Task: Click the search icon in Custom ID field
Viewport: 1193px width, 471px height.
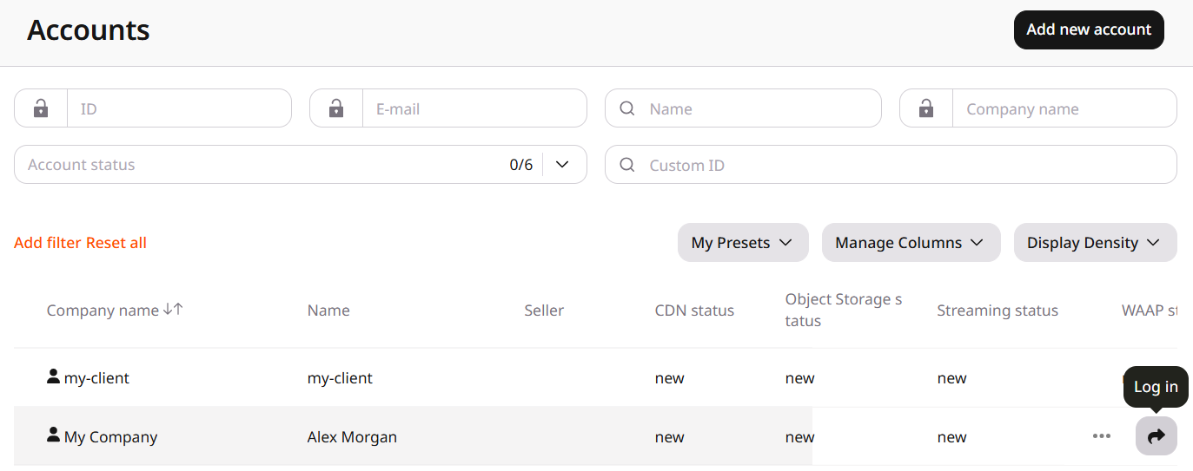Action: tap(627, 165)
